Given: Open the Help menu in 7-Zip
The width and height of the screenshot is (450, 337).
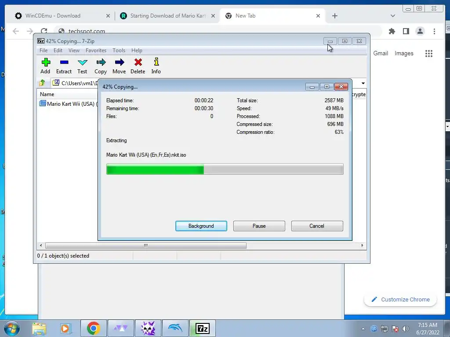Looking at the screenshot, I should (137, 50).
